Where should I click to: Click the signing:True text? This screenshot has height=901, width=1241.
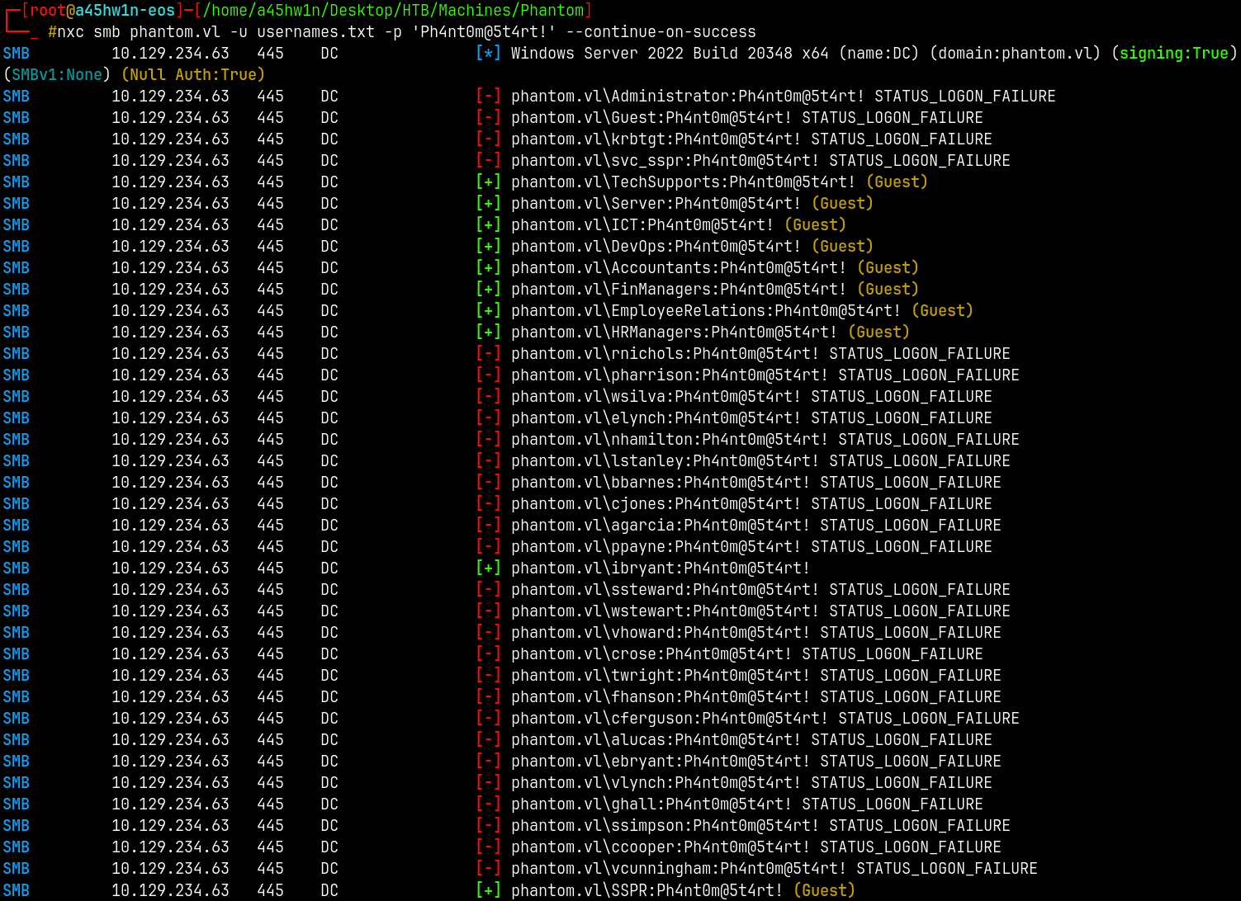(1173, 54)
